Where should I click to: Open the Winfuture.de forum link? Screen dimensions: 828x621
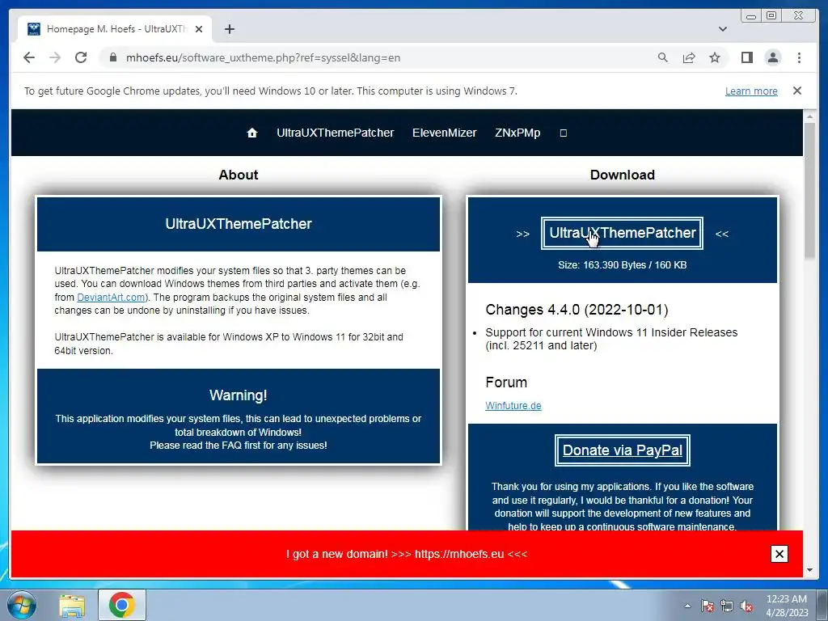513,406
